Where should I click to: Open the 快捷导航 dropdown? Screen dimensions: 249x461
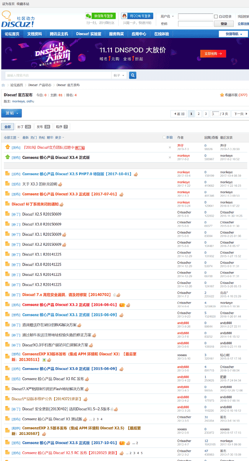(x=233, y=34)
